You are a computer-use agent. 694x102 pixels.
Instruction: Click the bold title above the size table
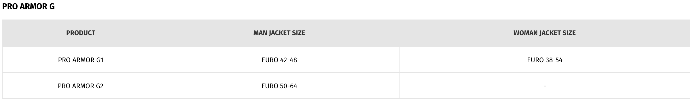pos(28,7)
